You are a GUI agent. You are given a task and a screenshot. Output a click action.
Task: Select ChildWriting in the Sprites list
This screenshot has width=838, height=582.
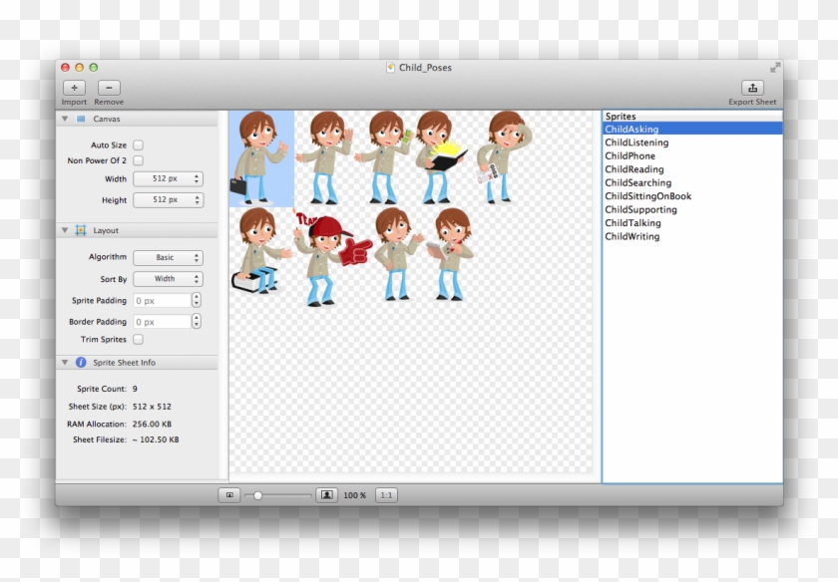coord(632,236)
